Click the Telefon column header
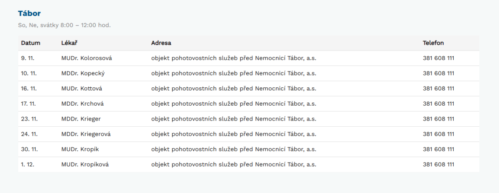499x193 pixels. (x=433, y=43)
